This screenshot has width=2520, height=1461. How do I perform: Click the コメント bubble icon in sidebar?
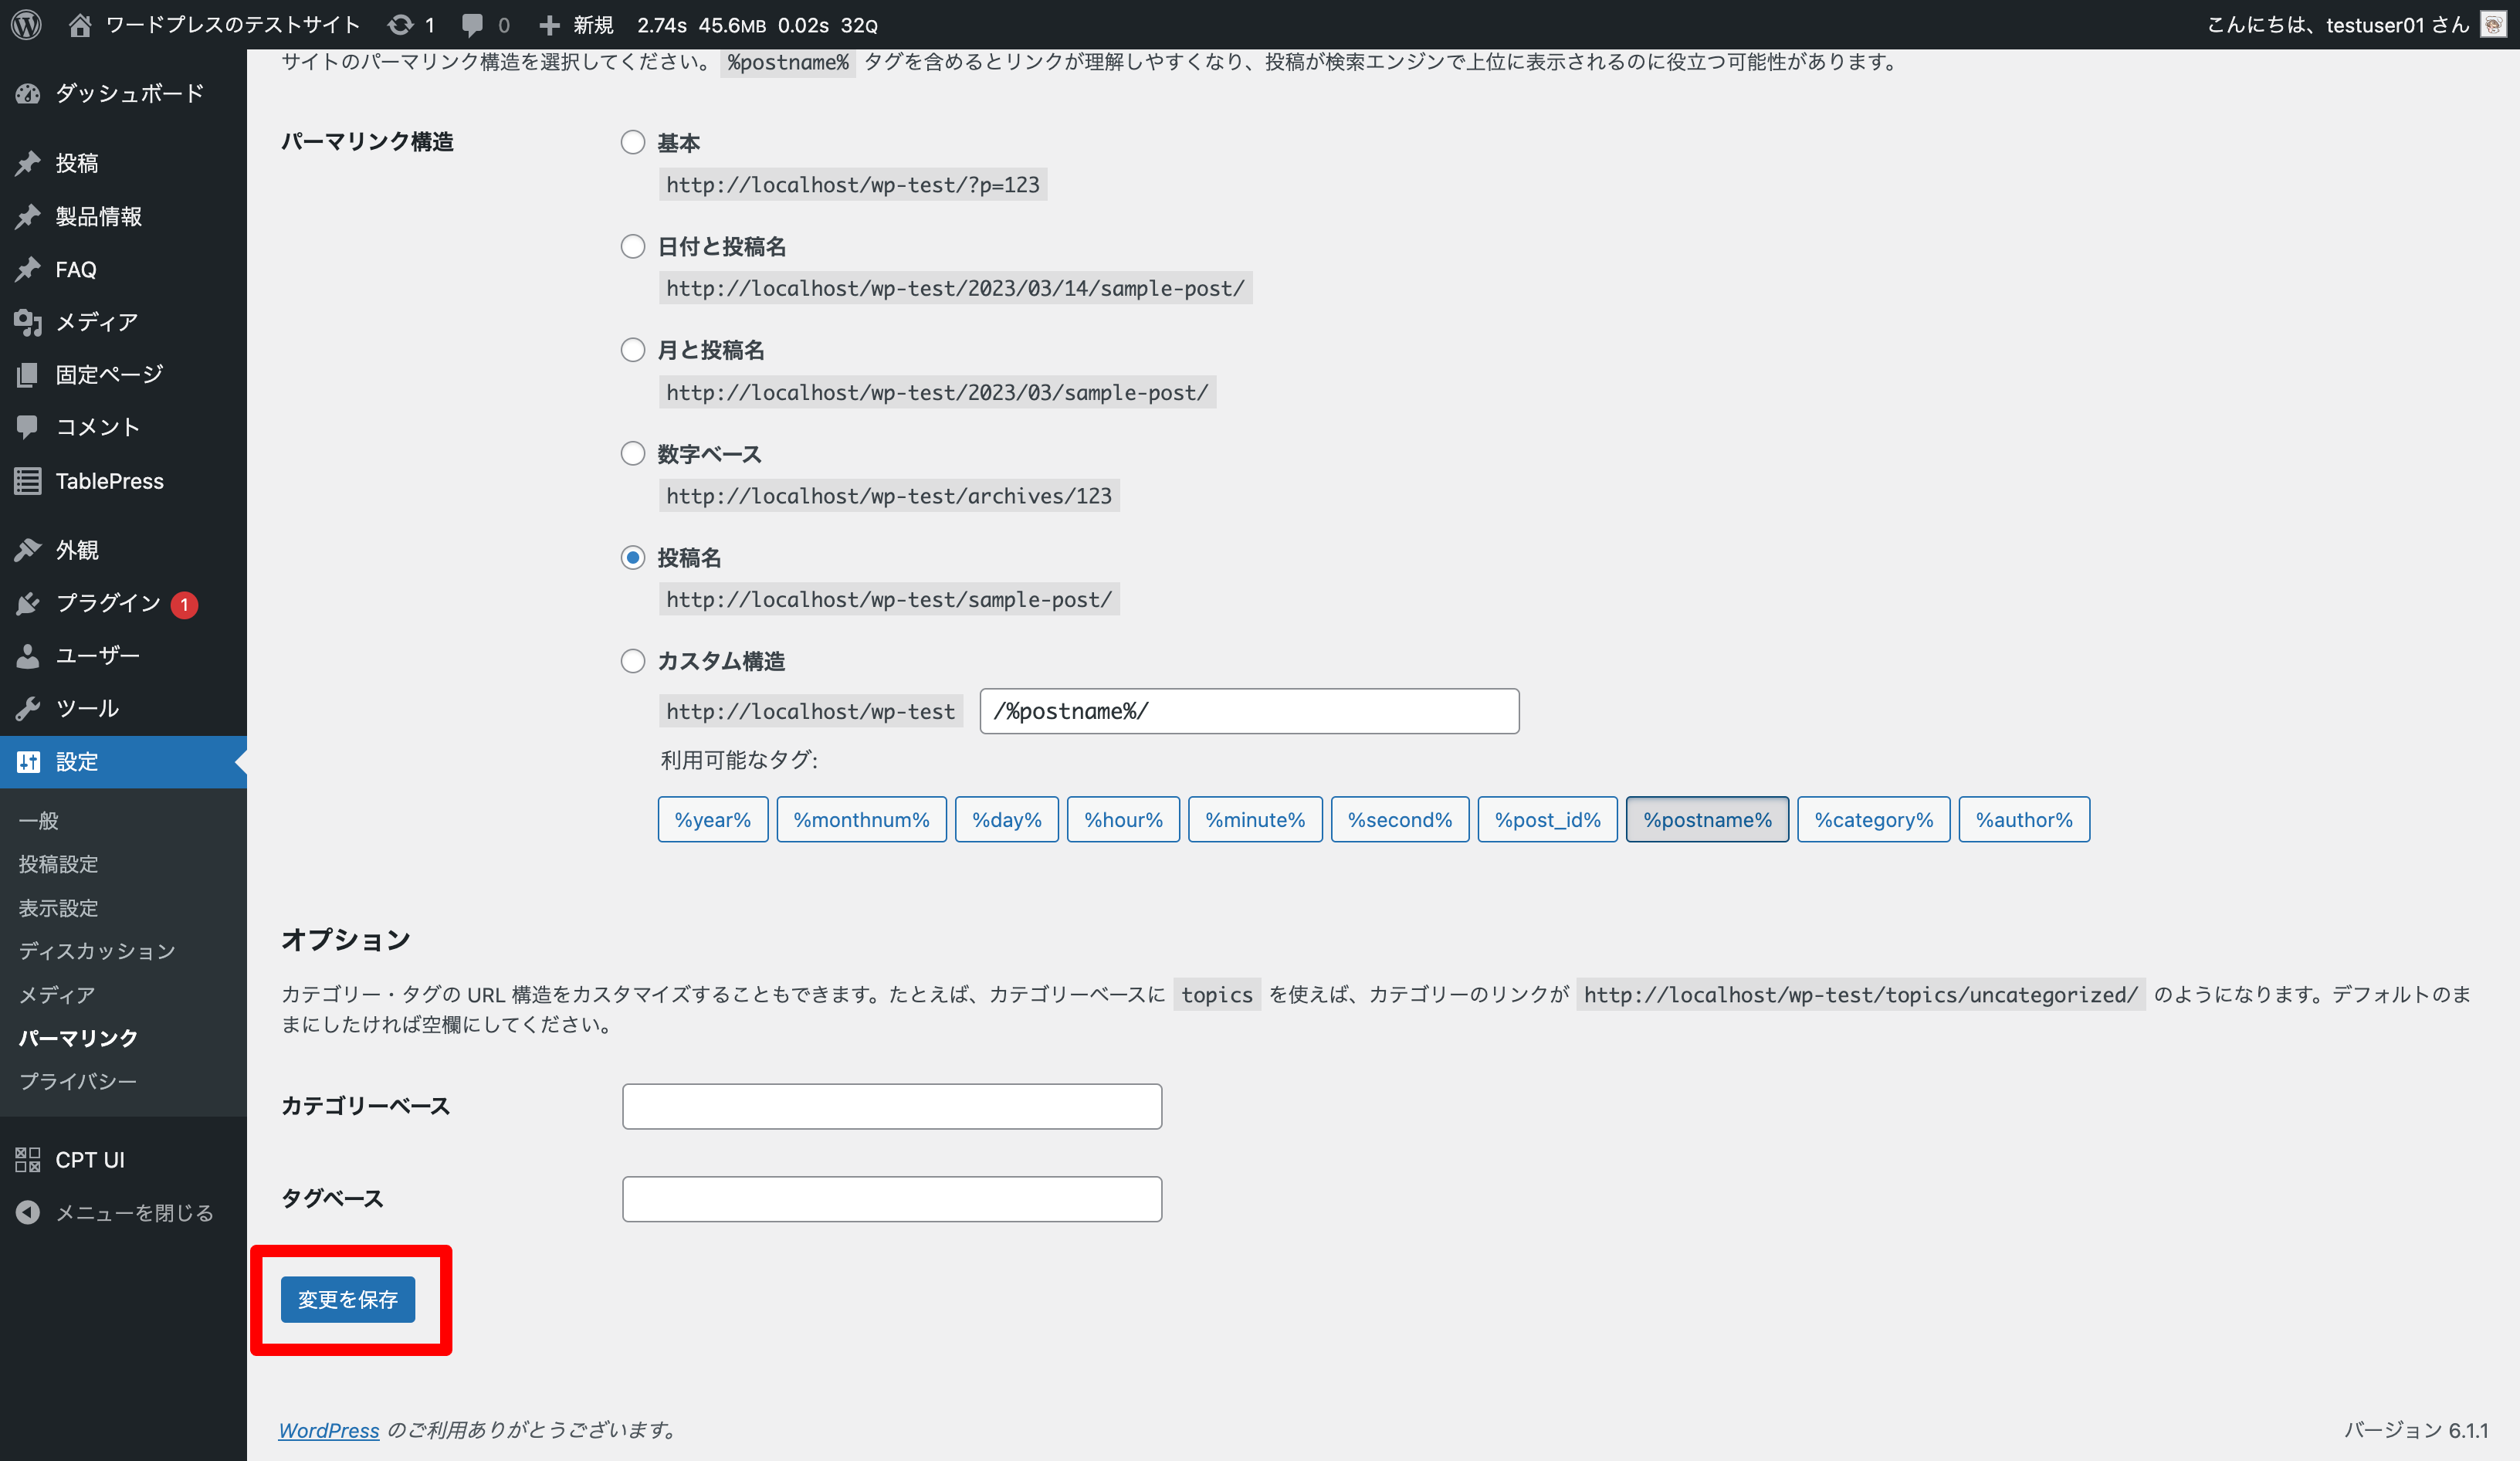pos(28,427)
